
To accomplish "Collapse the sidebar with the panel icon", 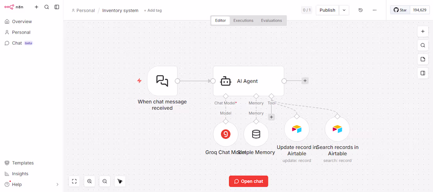I will pos(57,7).
